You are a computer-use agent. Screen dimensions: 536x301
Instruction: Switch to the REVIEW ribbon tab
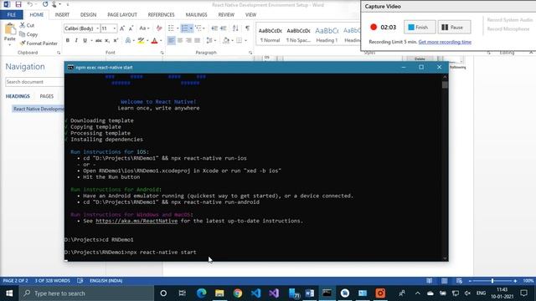tap(226, 15)
